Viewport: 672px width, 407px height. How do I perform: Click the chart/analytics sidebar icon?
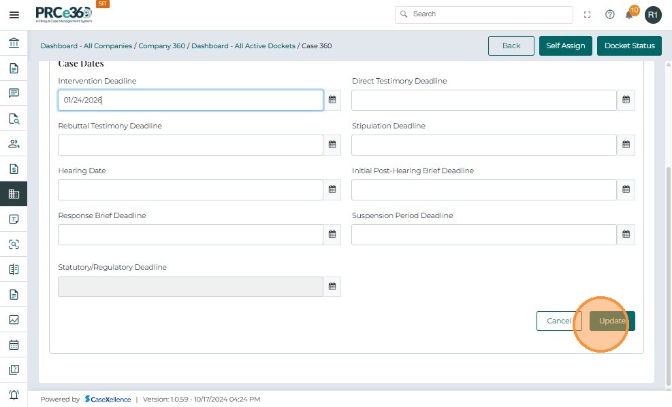click(x=14, y=319)
